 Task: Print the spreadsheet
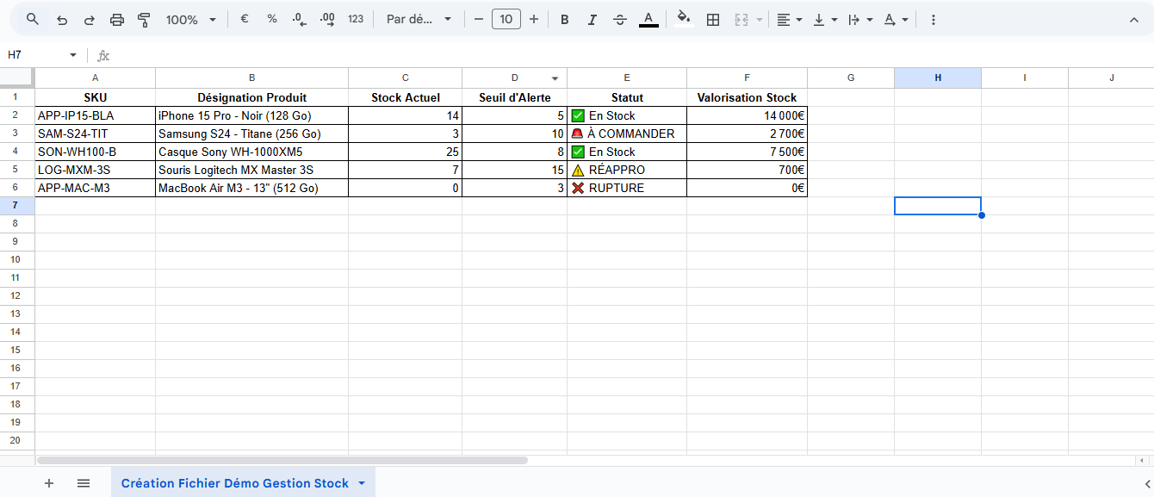coord(117,19)
